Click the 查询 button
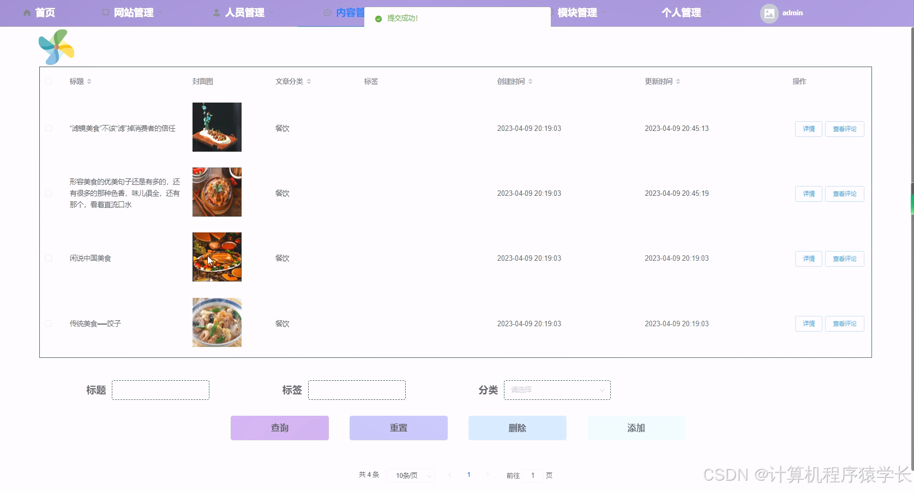This screenshot has width=914, height=491. [x=280, y=428]
